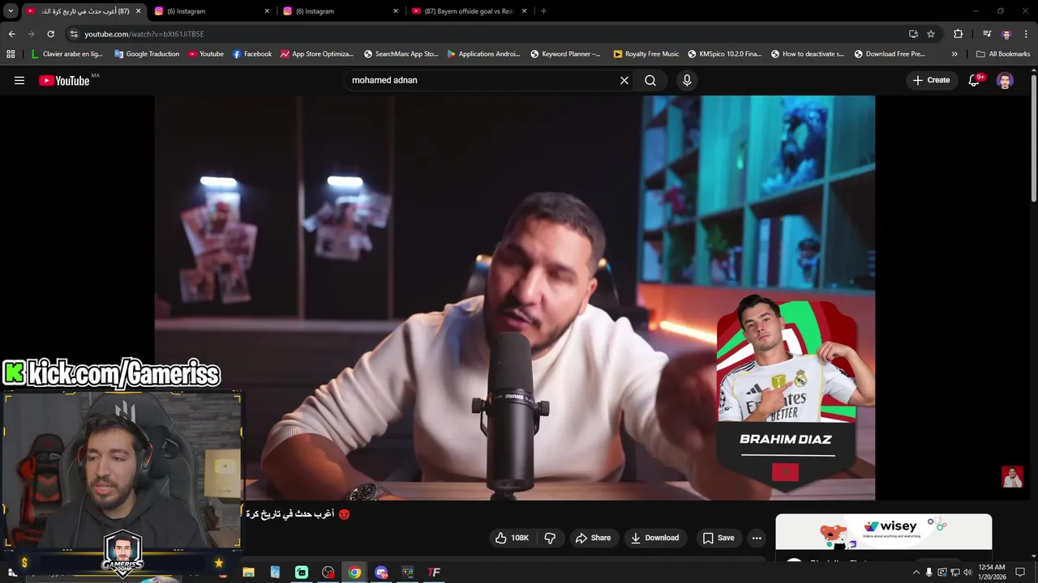Reload the current page
Screen dimensions: 1038x583
tap(50, 34)
